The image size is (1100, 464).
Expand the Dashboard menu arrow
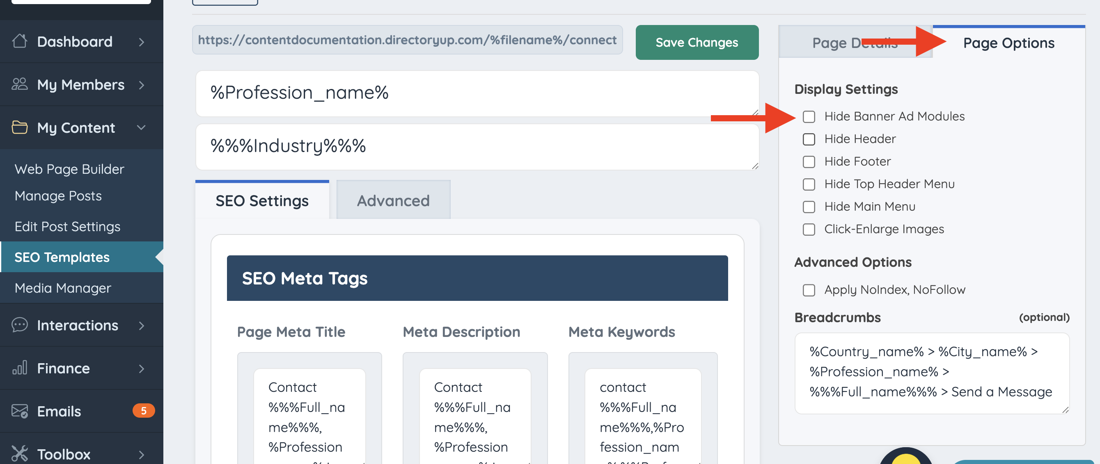tap(141, 42)
